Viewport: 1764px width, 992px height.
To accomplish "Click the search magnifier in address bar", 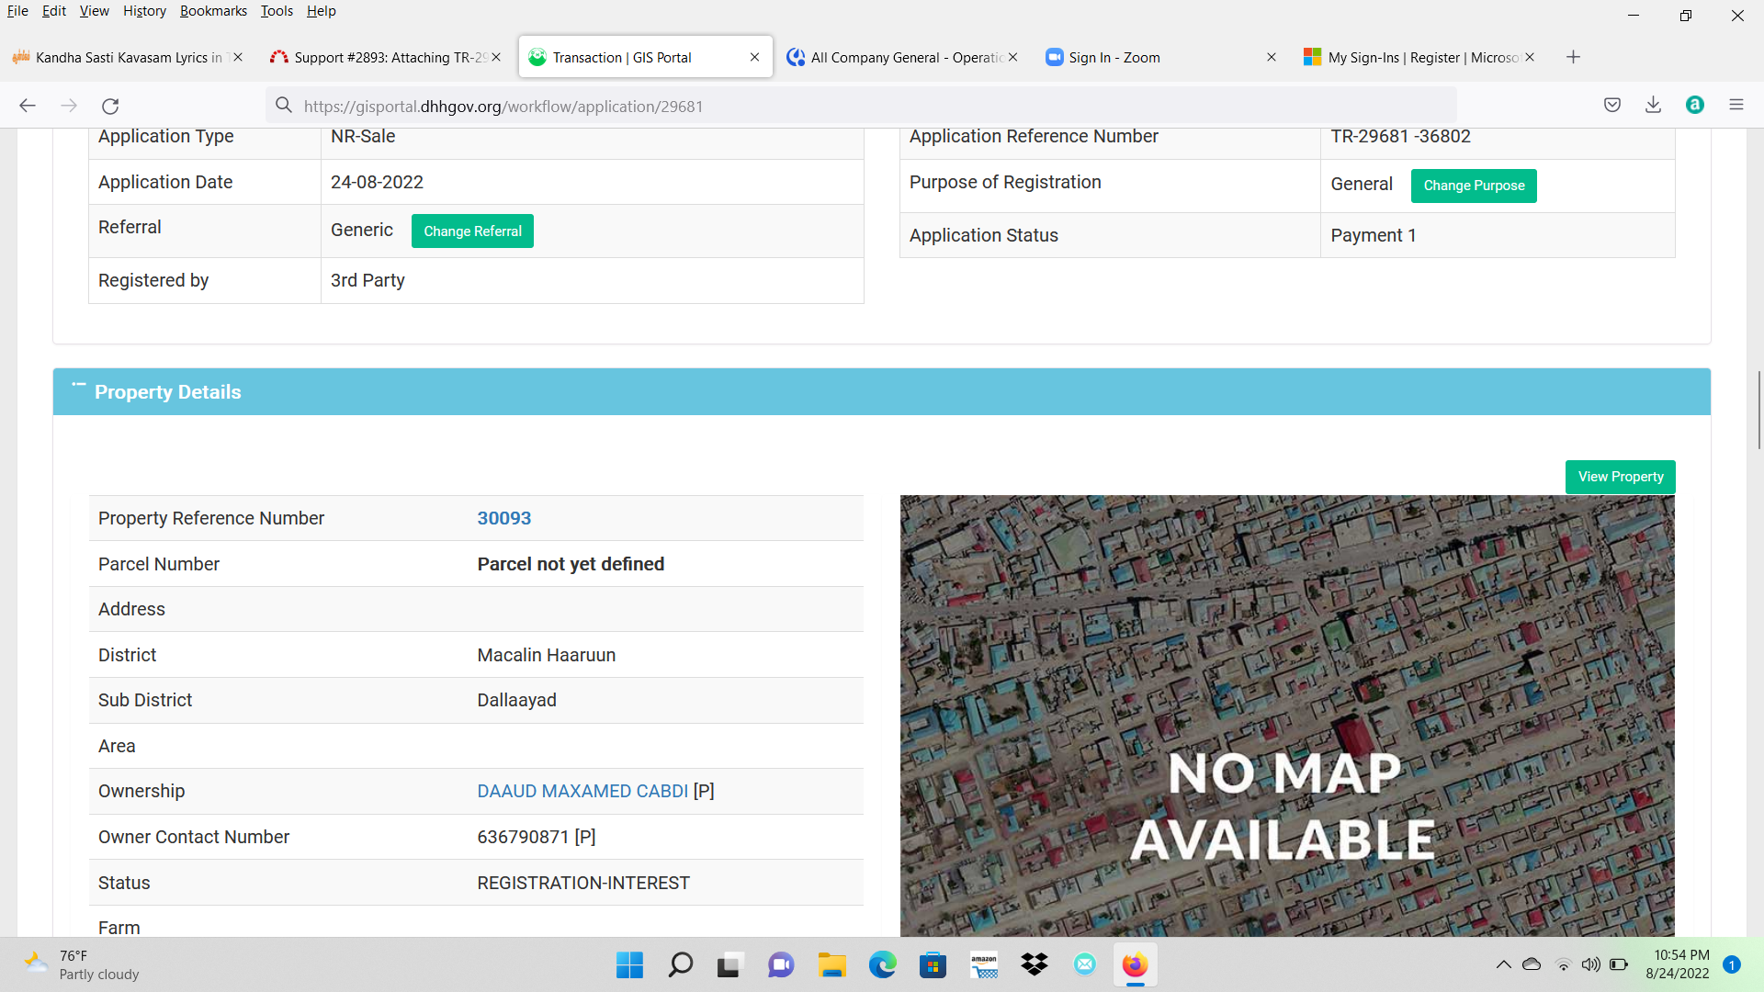I will coord(284,106).
